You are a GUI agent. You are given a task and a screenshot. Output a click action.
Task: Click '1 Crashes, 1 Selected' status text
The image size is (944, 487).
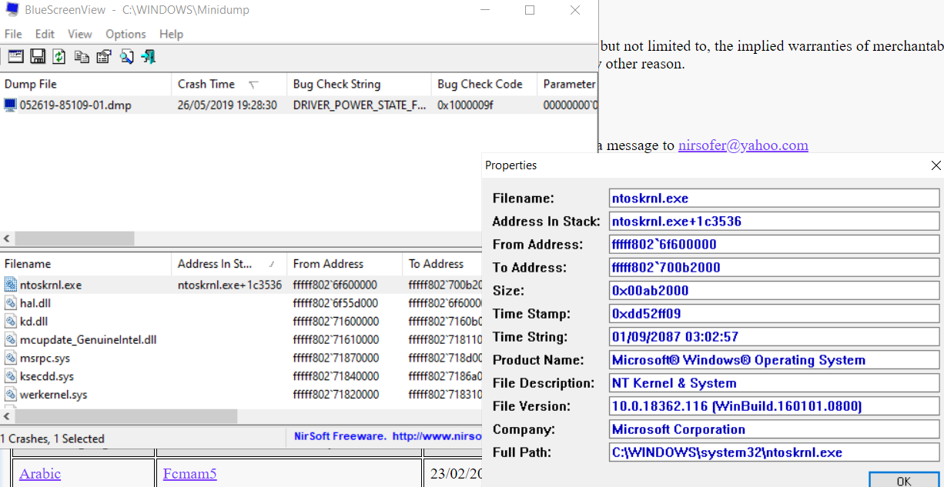(x=52, y=439)
